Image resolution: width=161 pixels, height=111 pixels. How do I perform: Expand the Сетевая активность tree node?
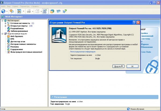[5, 23]
